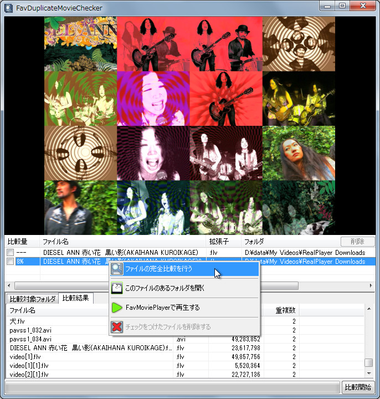Viewport: 380px width, 399px height.
Task: Click the 49,283,852 size cell
Action: [246, 339]
